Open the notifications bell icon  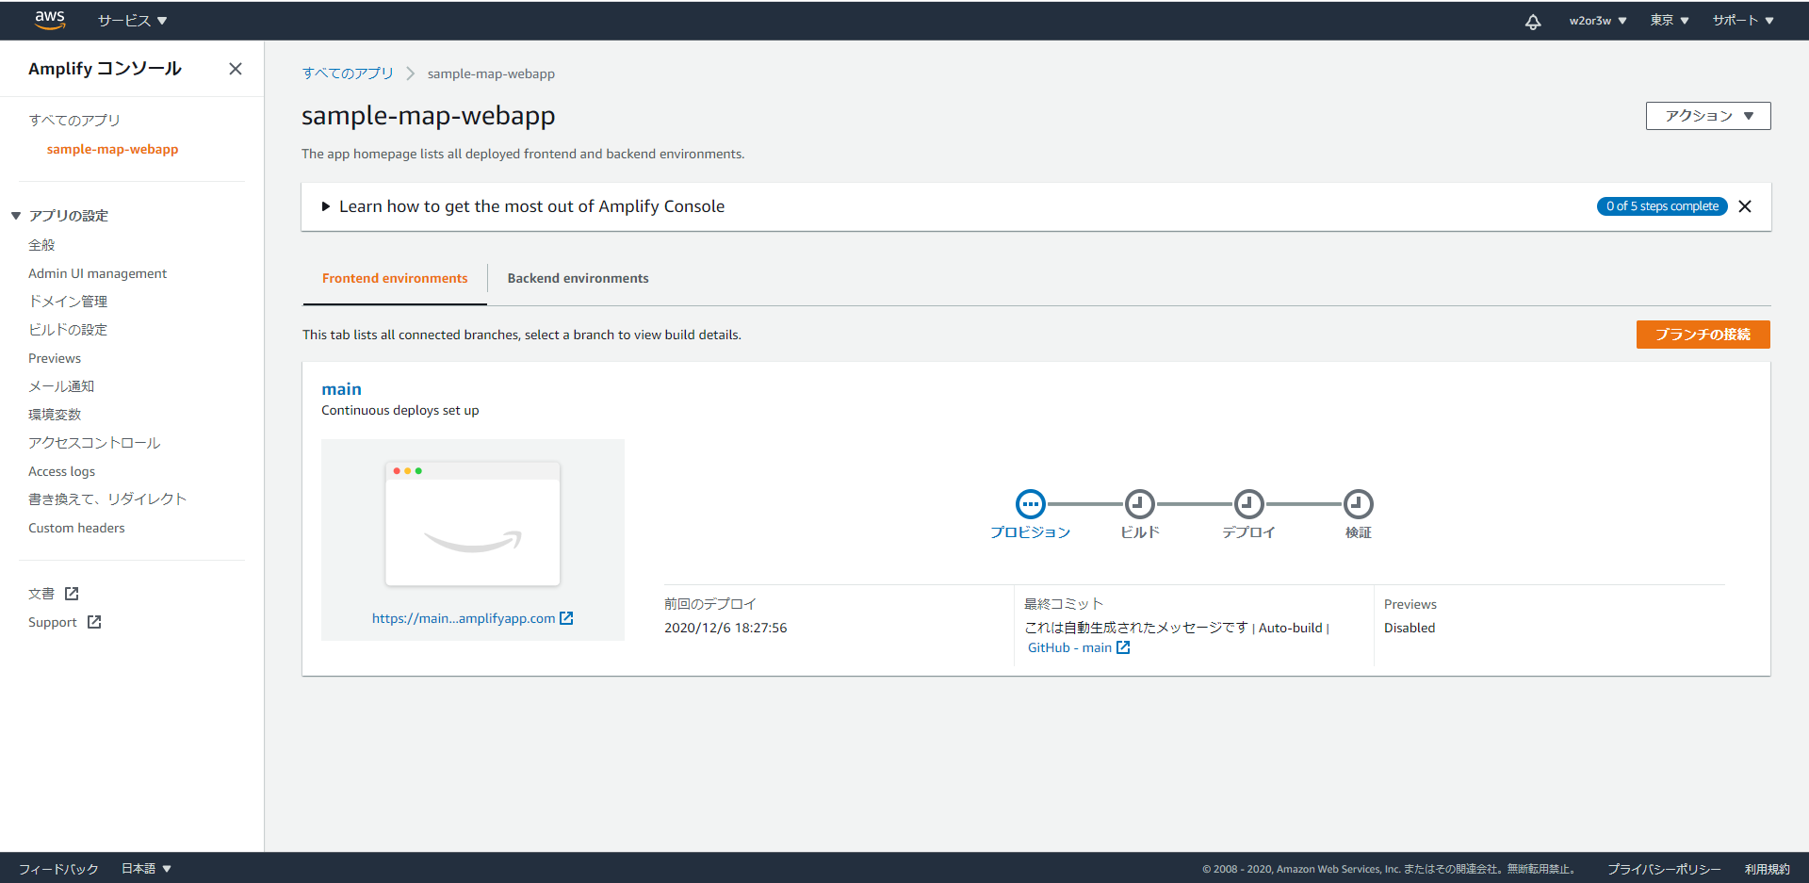click(x=1533, y=21)
